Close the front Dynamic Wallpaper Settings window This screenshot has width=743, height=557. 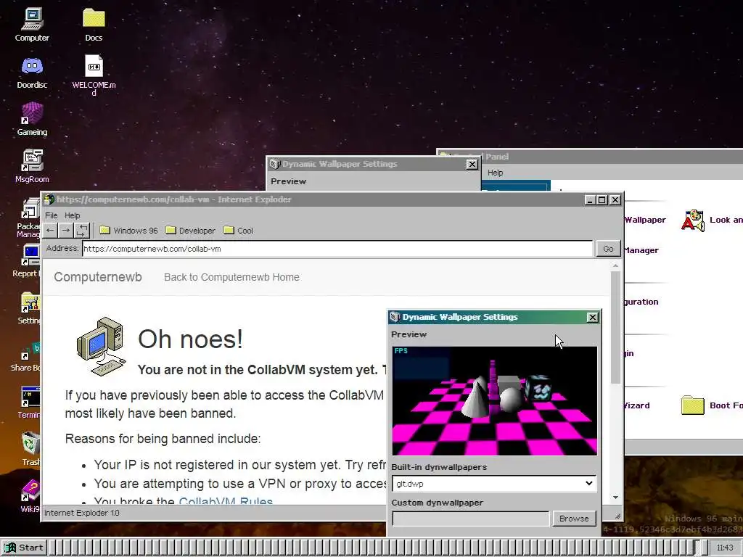pyautogui.click(x=592, y=318)
